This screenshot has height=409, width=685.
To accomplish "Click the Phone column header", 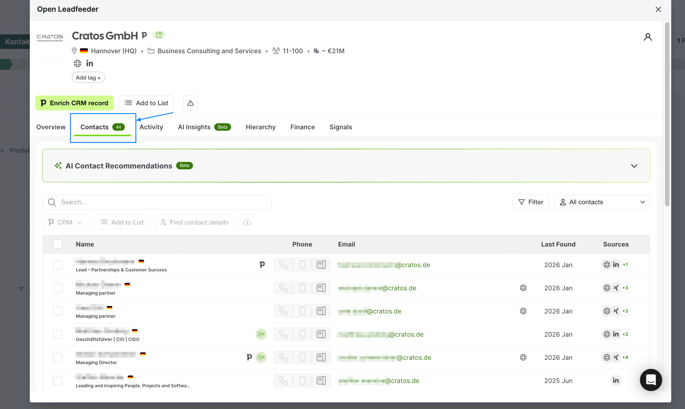I will (302, 244).
